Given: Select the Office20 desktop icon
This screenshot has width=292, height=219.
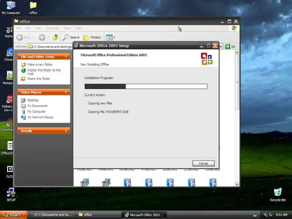Looking at the screenshot, I should [7, 148].
